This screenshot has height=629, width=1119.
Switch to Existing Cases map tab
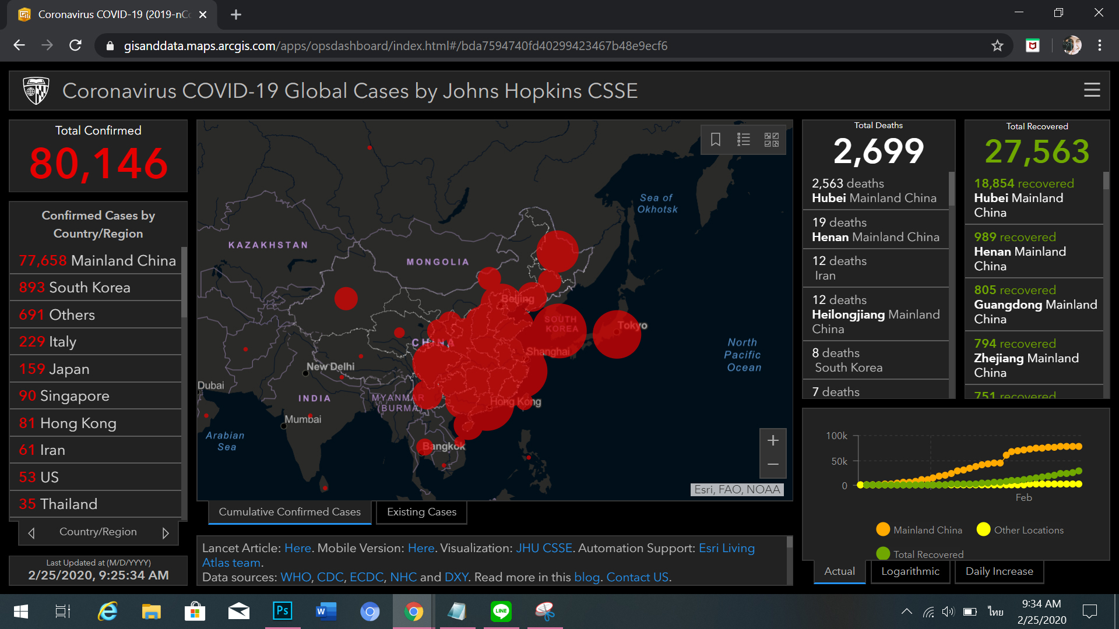click(421, 512)
